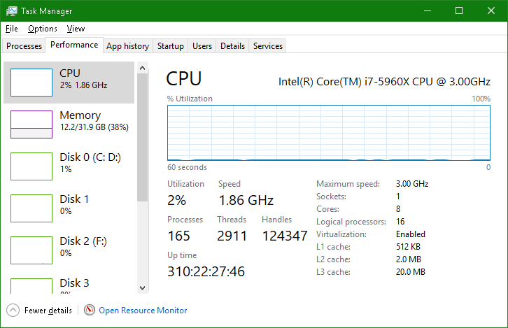Switch to the Startup tab
This screenshot has height=328, width=508.
171,46
